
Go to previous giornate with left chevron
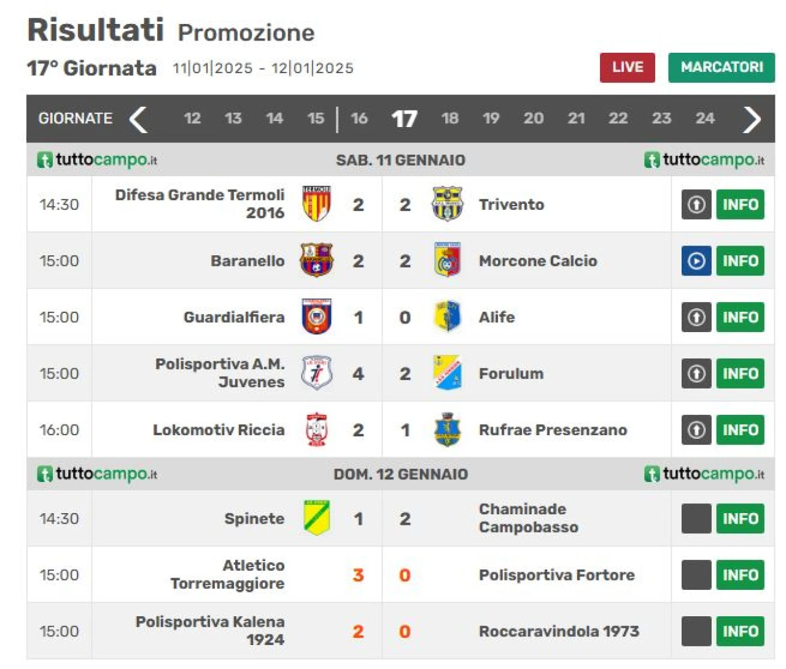tap(139, 118)
